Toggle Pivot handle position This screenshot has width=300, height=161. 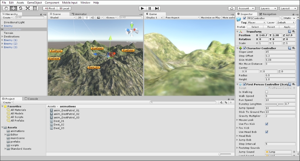point(50,8)
